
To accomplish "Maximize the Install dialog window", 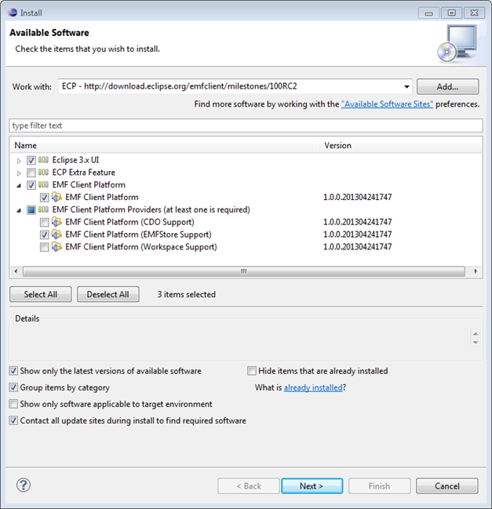I will coord(452,13).
